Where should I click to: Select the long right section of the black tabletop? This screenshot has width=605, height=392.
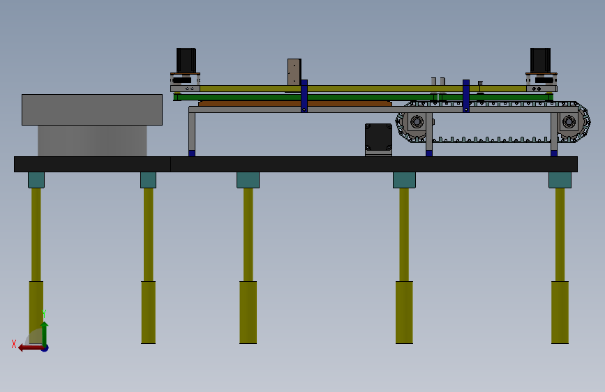(374, 164)
